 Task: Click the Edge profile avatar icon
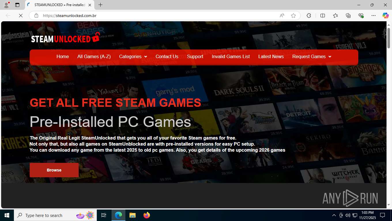pos(6,5)
